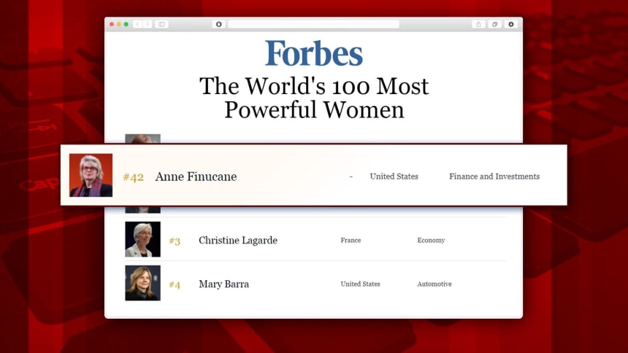Click the green fullscreen window button
This screenshot has height=353, width=628.
tap(126, 24)
